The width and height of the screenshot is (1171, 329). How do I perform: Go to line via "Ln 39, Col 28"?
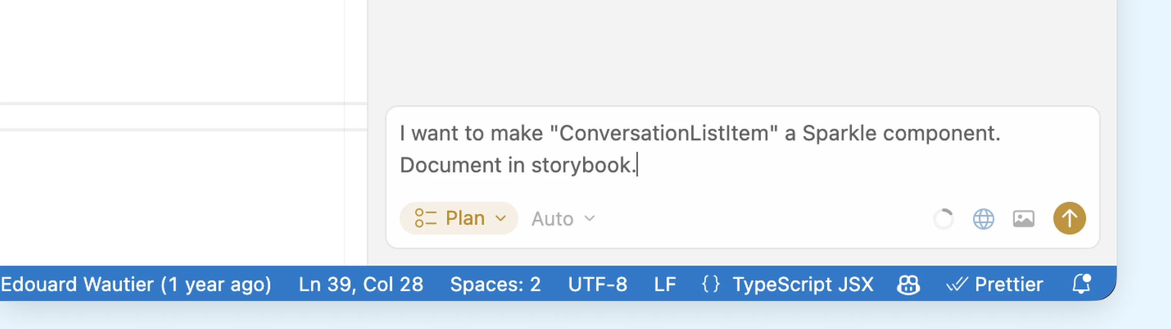(x=361, y=284)
